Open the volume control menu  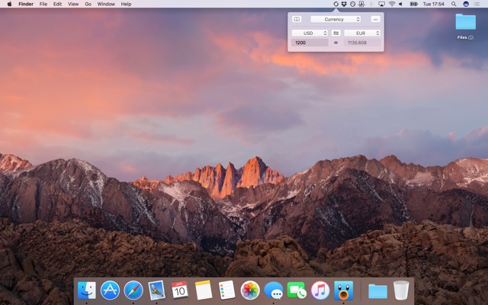401,4
